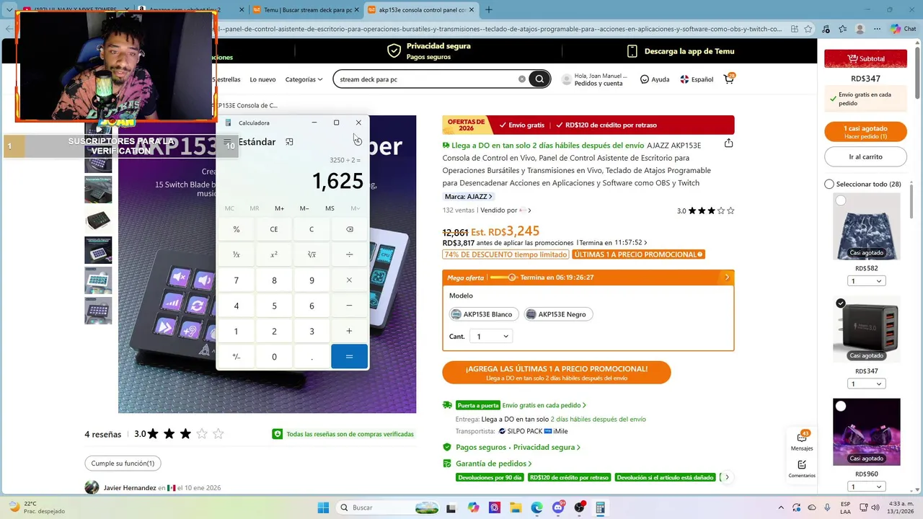Open Español language selector

697,79
